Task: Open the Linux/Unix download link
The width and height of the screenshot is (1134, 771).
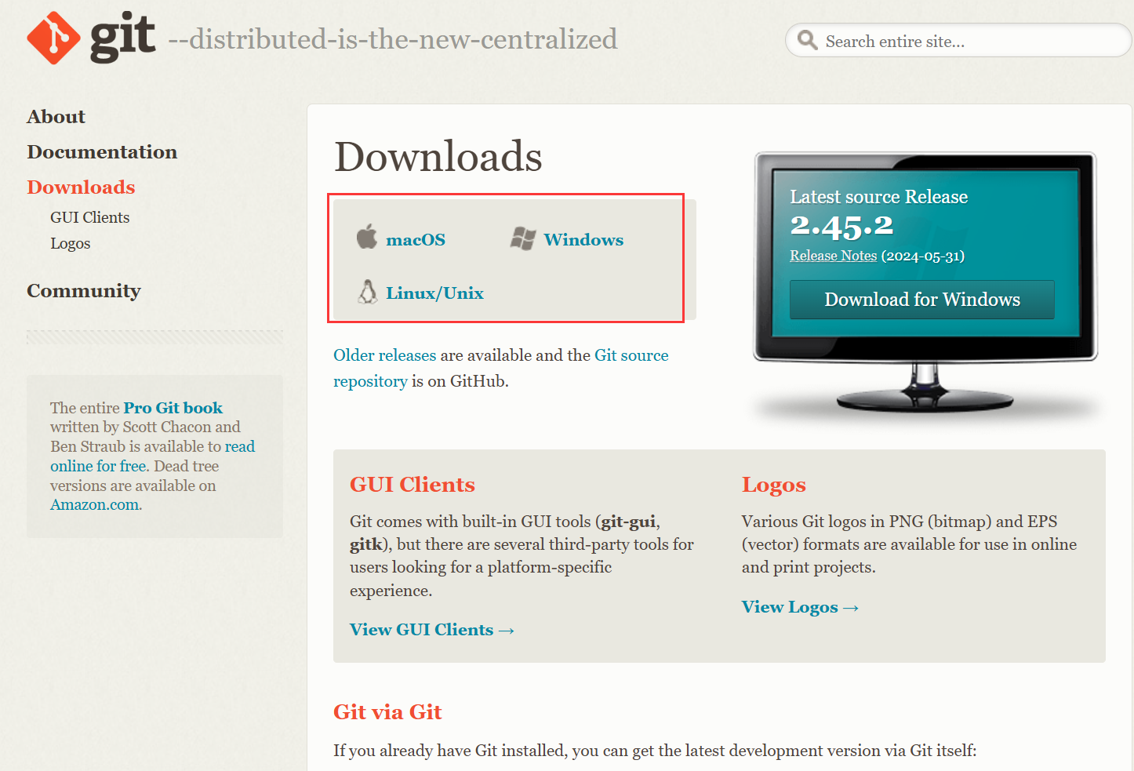Action: pos(435,293)
